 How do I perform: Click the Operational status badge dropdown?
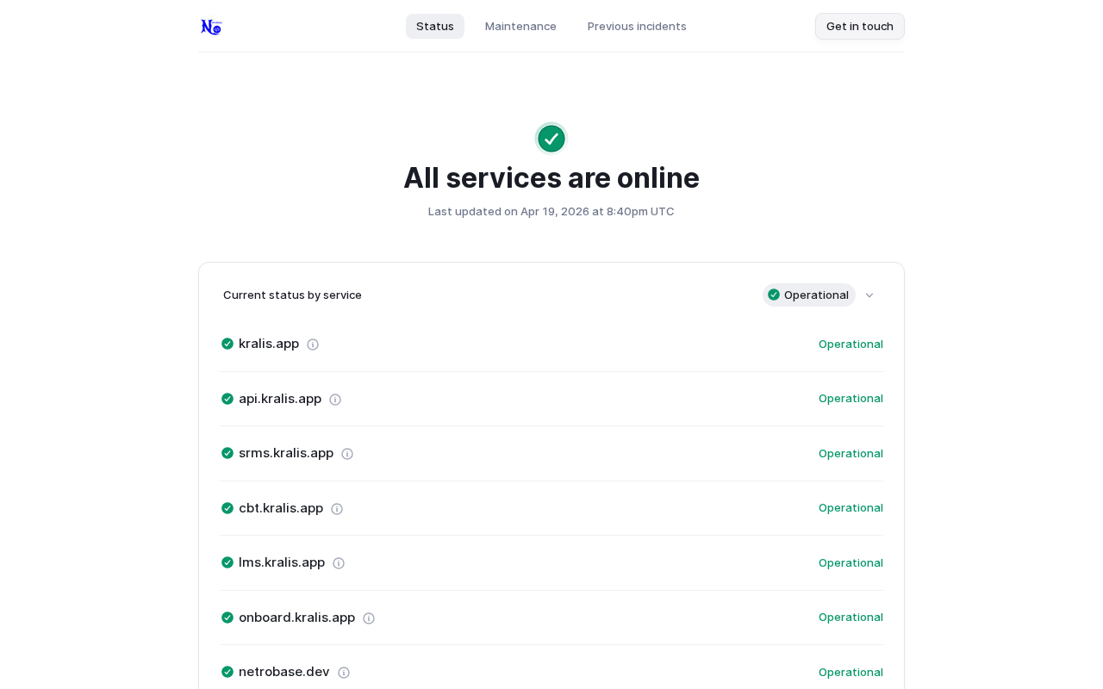[808, 295]
